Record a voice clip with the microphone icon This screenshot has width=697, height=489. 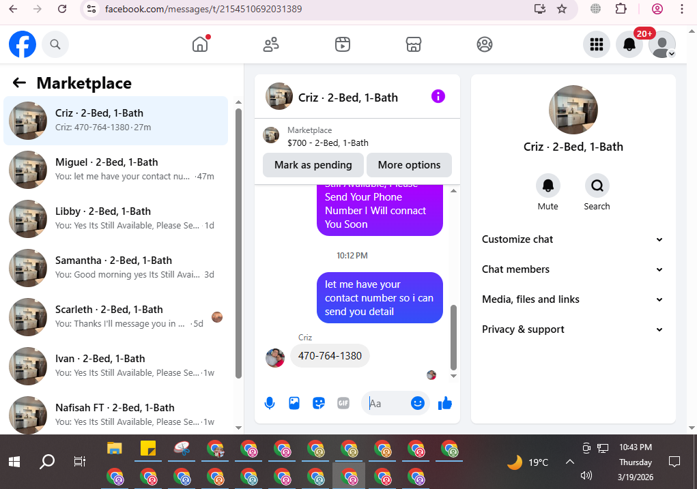[270, 403]
